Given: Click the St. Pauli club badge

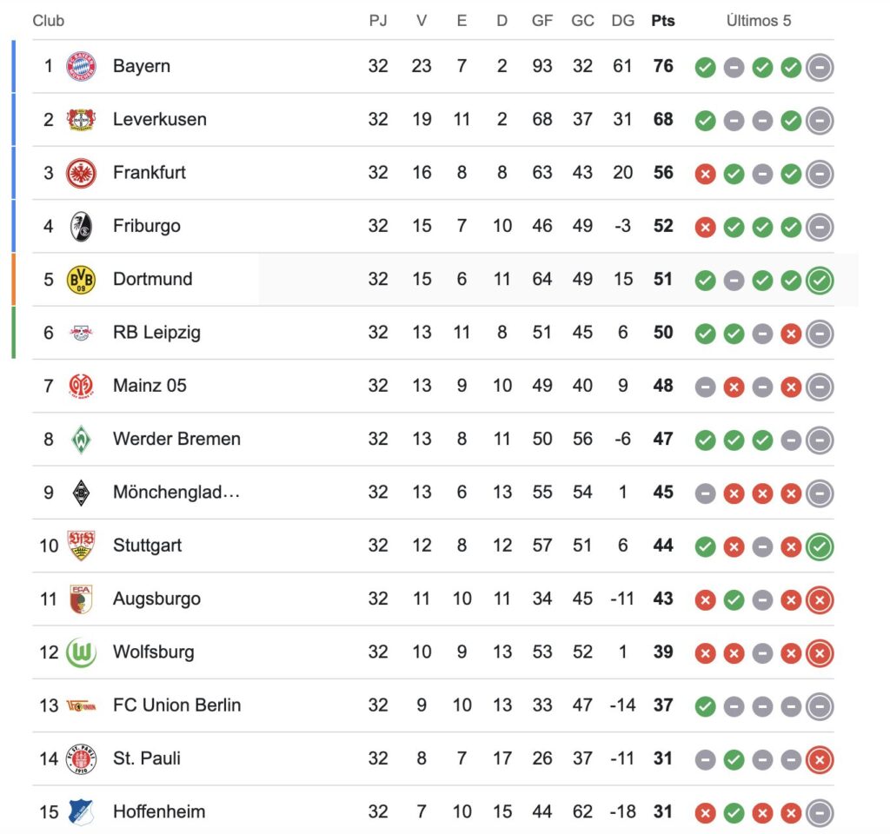Looking at the screenshot, I should point(81,759).
